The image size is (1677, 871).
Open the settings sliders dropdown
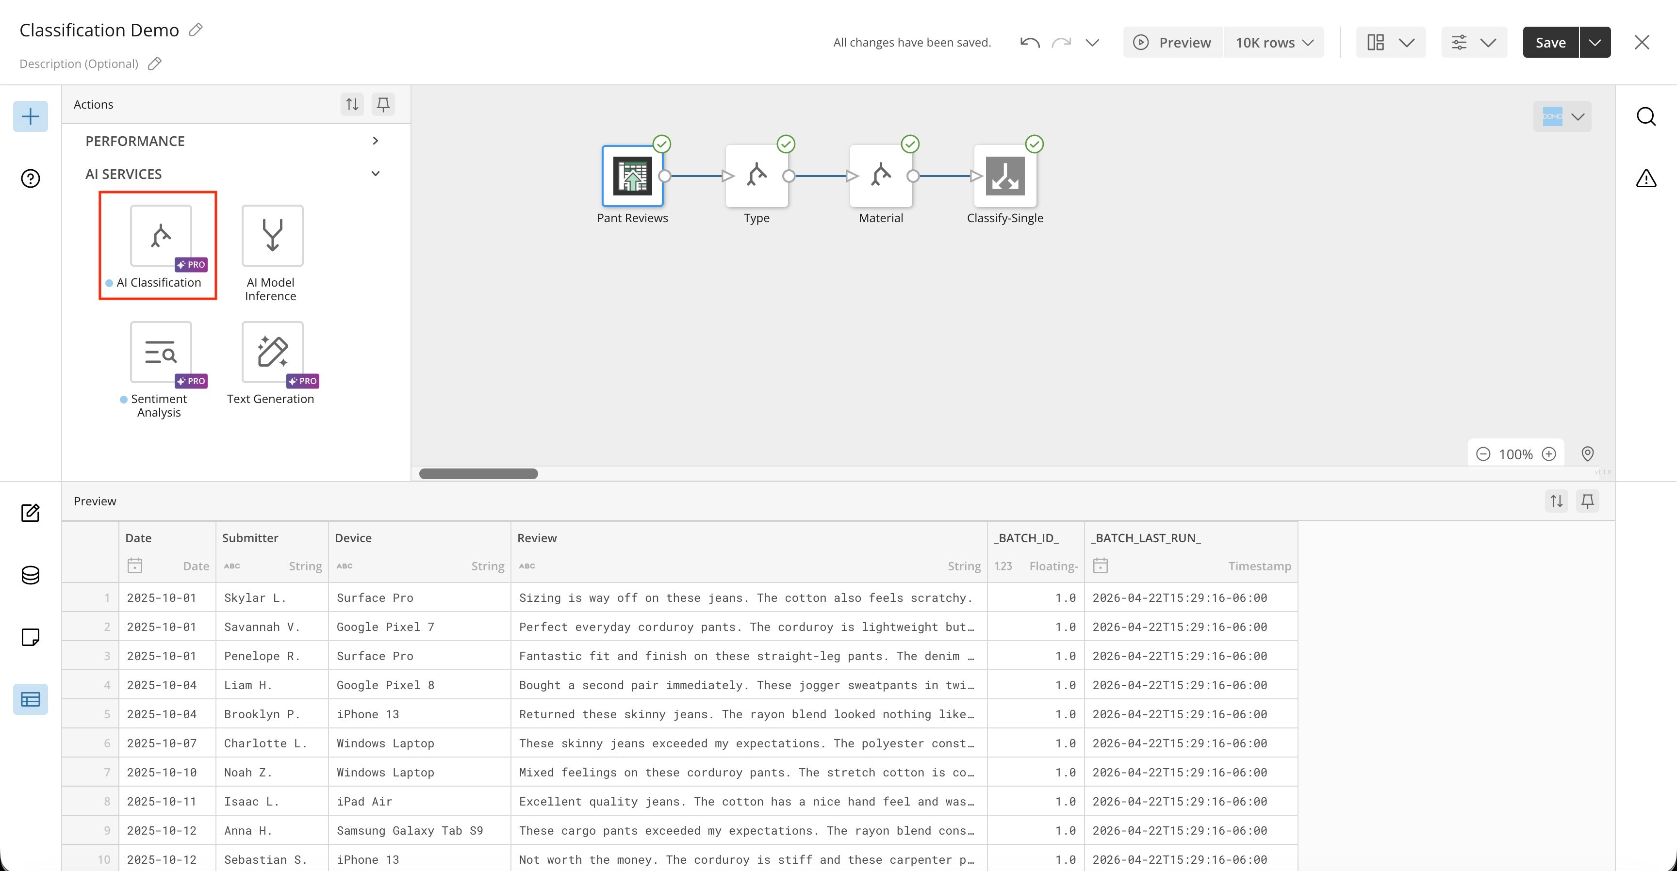pos(1474,42)
